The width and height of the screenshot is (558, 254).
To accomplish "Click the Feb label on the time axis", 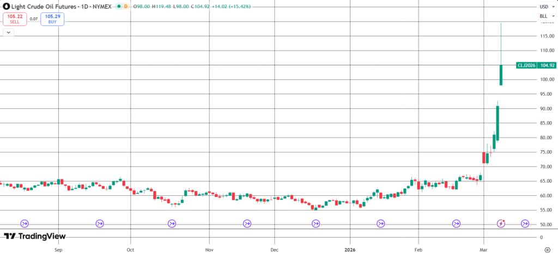I will coord(418,250).
